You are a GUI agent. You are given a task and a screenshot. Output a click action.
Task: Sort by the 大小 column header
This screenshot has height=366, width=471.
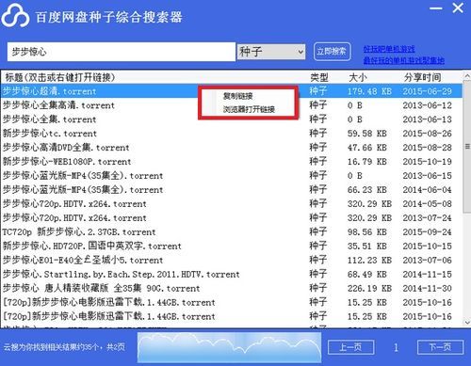click(x=358, y=77)
